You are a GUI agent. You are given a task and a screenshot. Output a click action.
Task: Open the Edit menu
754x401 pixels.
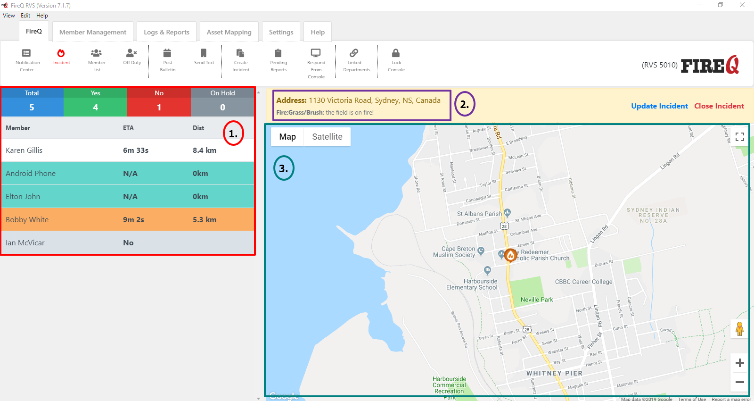click(25, 16)
